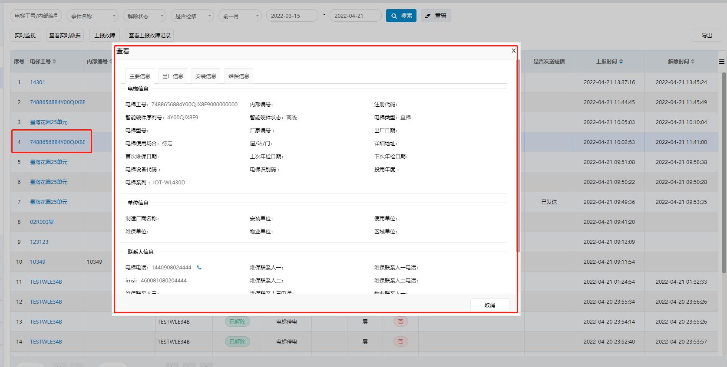Open the column settings menu icon at table right
The height and width of the screenshot is (367, 727).
(721, 62)
